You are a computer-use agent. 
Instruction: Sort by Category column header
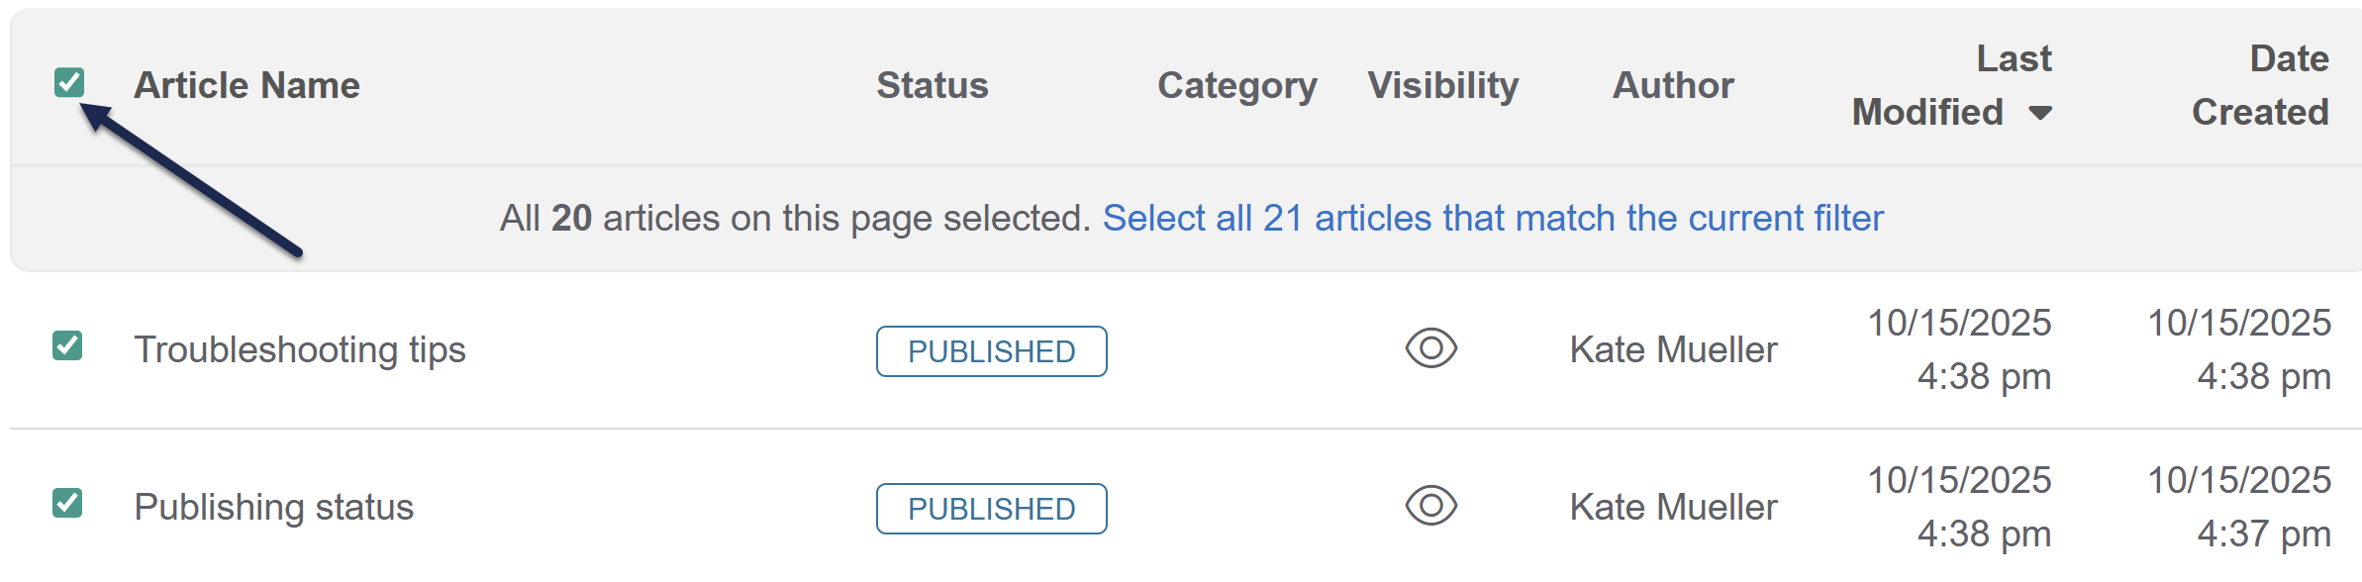pyautogui.click(x=1236, y=85)
